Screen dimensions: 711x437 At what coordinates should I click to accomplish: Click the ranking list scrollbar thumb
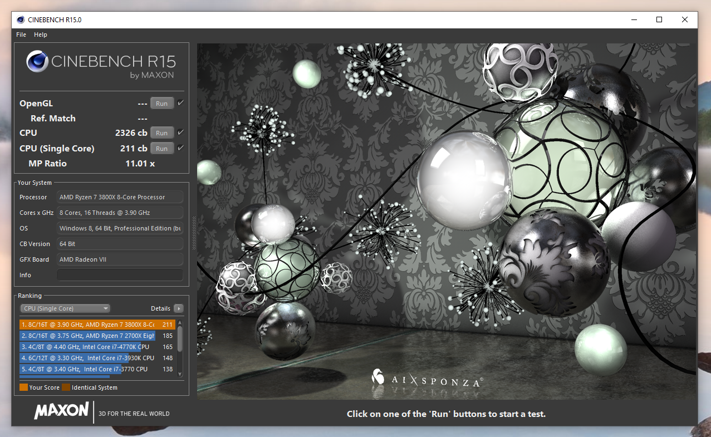tap(180, 339)
